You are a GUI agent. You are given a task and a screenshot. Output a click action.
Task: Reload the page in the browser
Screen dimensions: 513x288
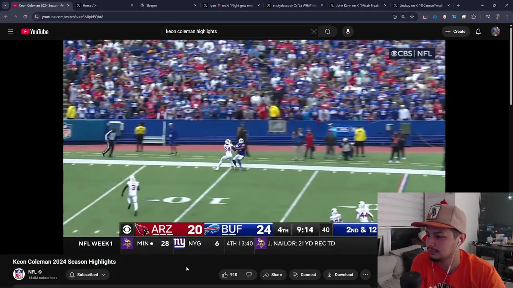click(25, 17)
